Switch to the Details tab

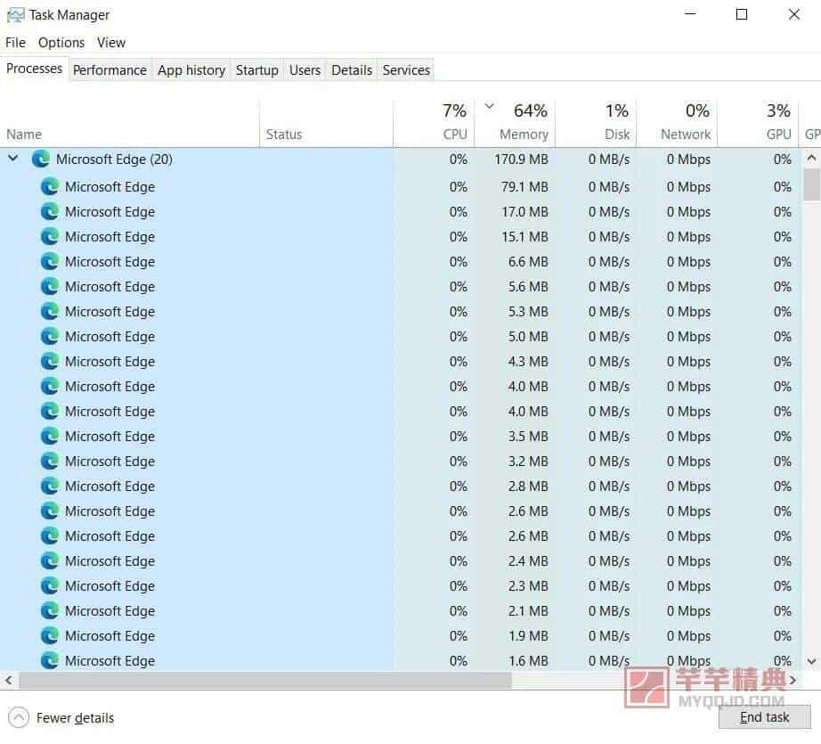352,70
